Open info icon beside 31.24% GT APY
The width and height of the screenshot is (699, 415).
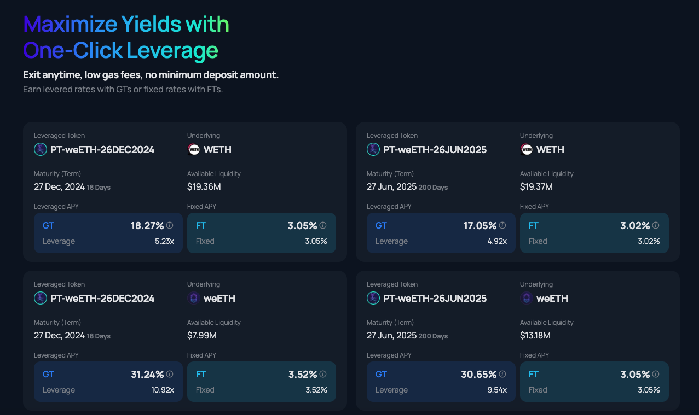pyautogui.click(x=170, y=374)
